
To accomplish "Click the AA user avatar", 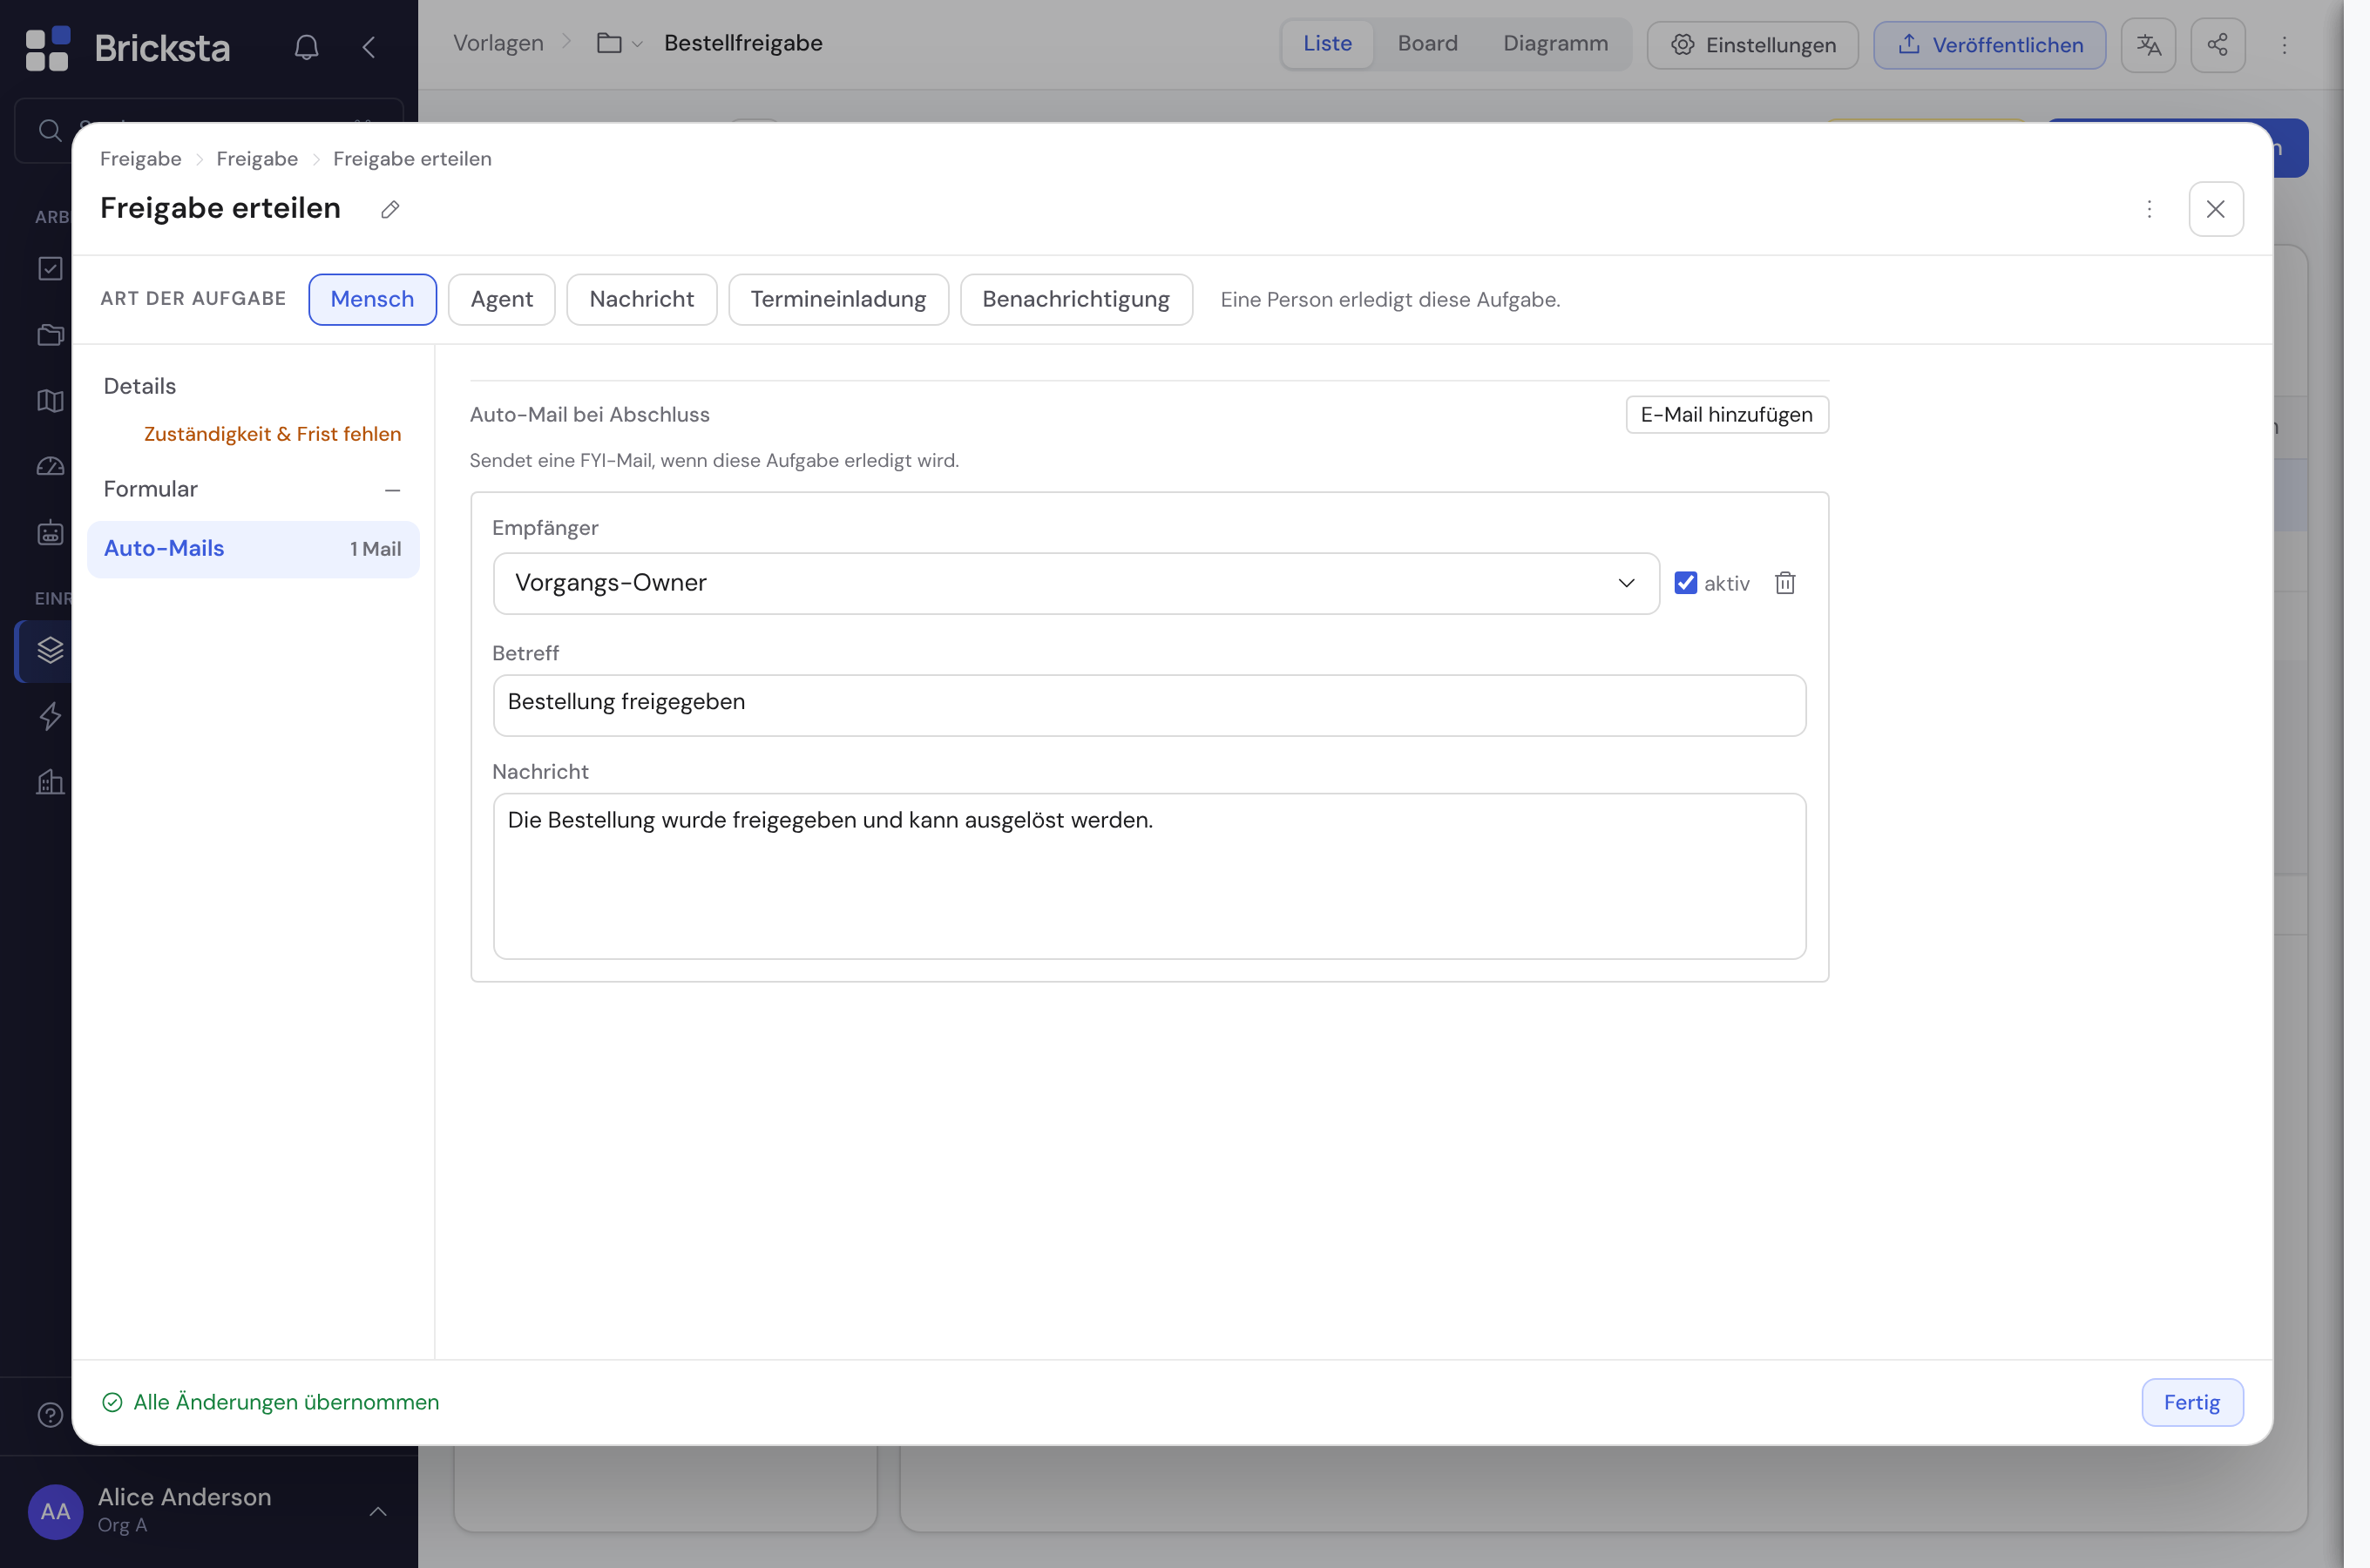I will pos(55,1511).
